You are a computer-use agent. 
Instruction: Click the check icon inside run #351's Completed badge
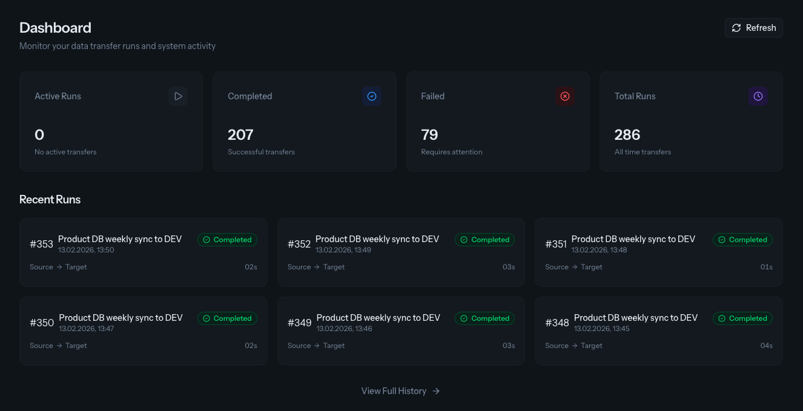coord(722,240)
